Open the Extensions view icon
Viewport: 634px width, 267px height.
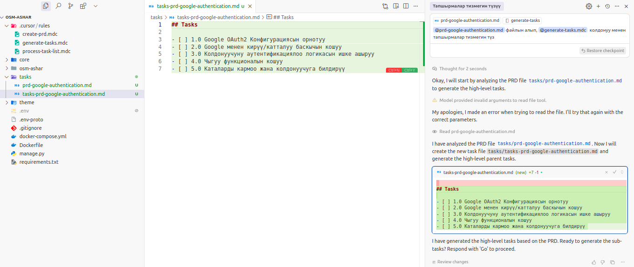[83, 6]
